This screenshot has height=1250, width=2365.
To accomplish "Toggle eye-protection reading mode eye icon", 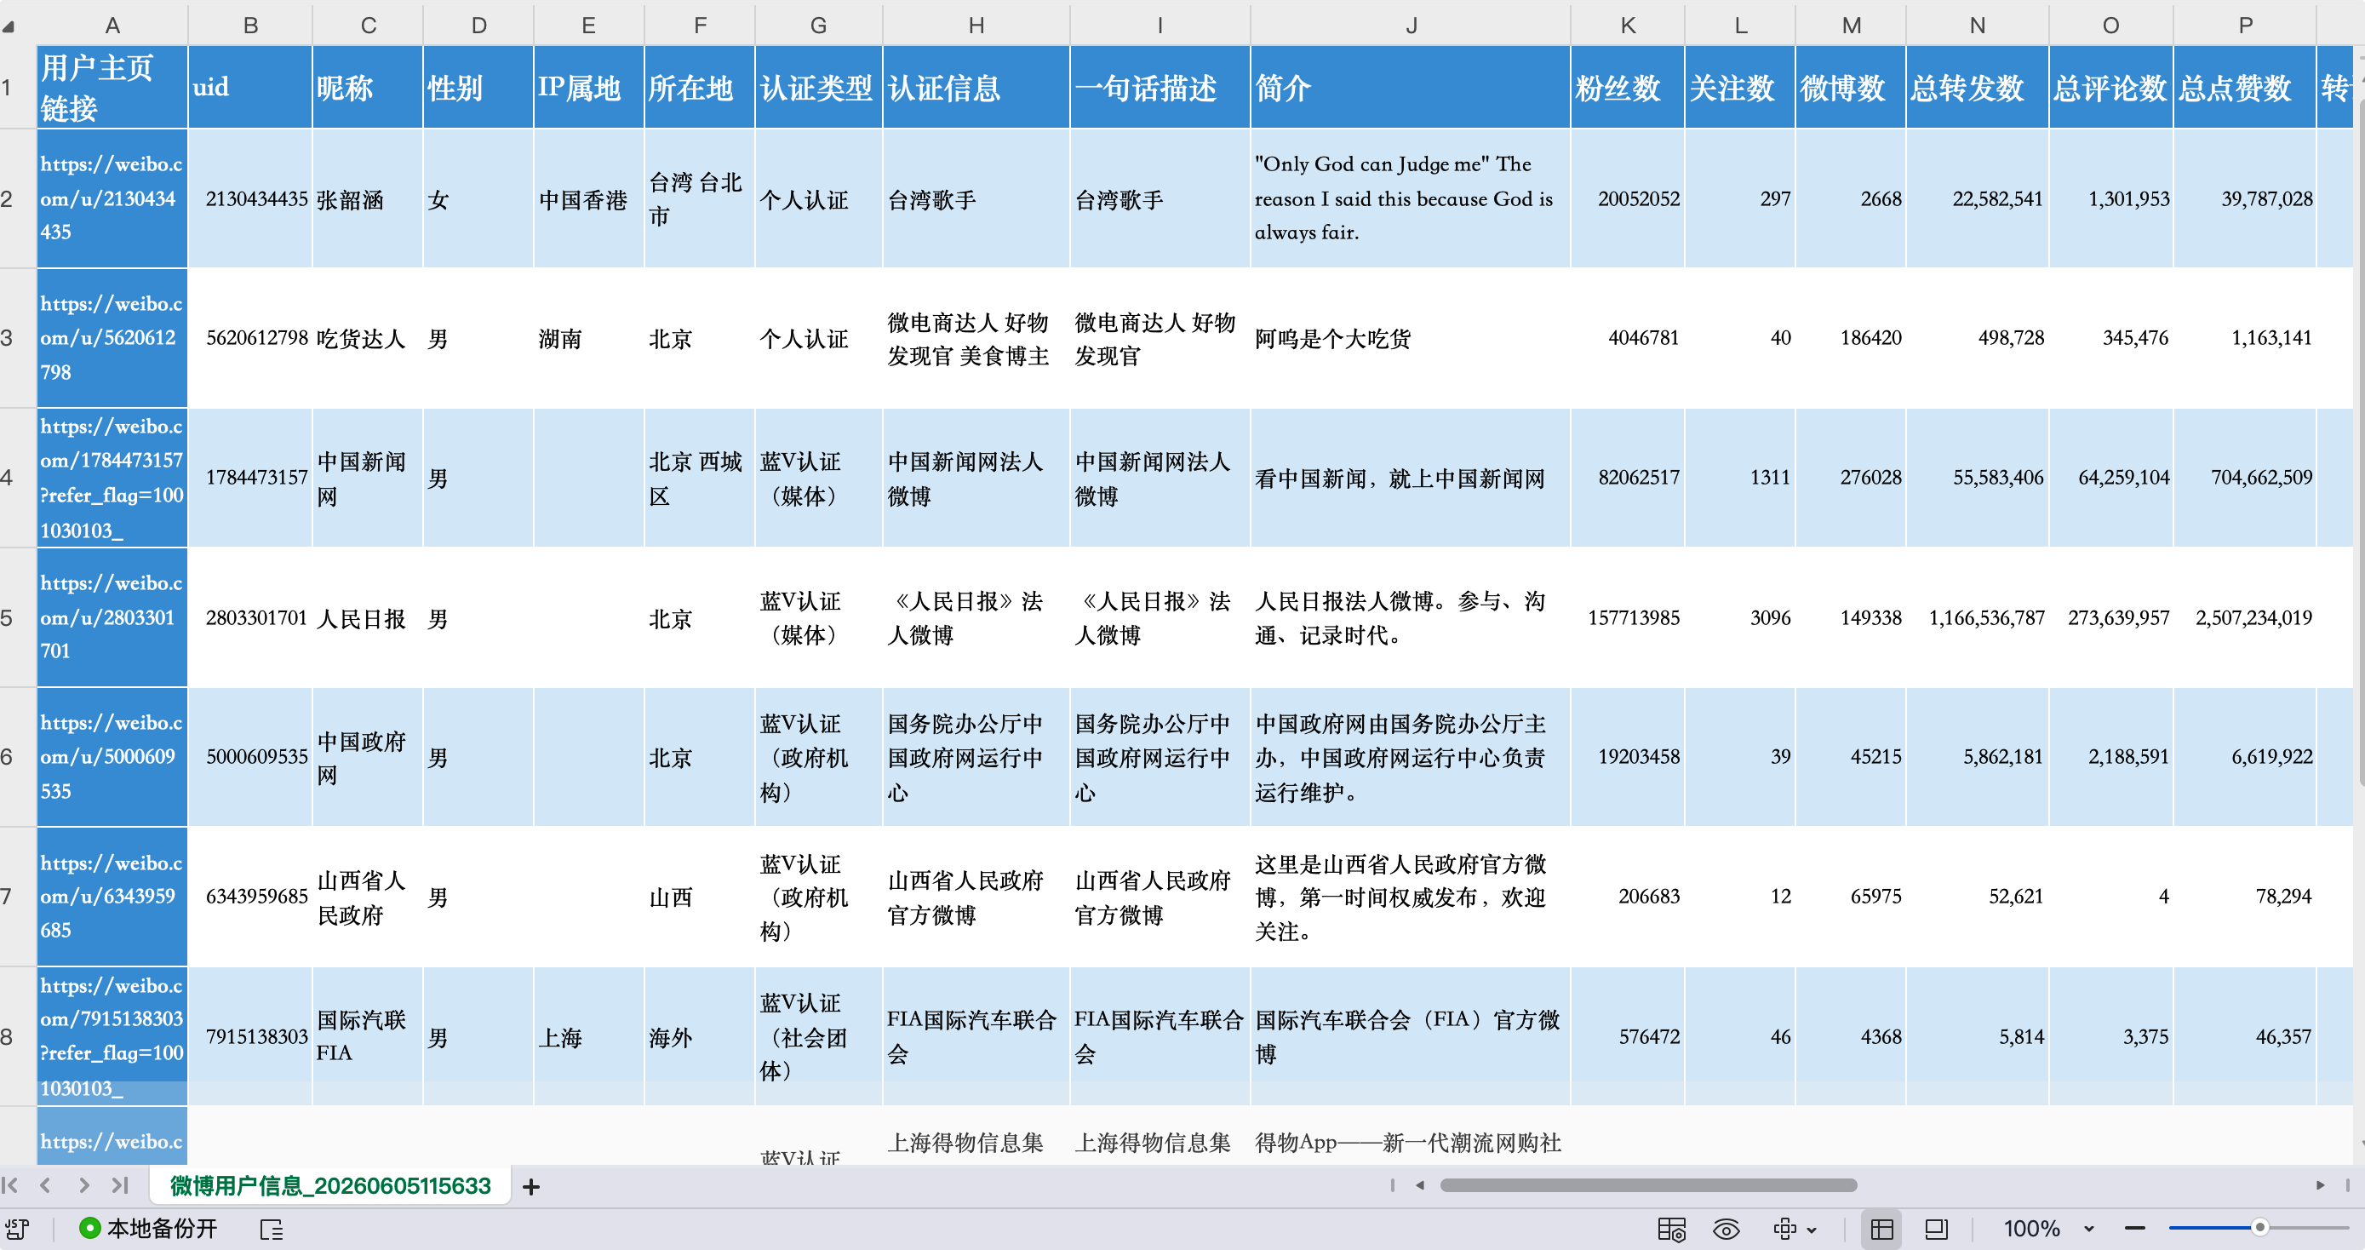I will (1726, 1229).
